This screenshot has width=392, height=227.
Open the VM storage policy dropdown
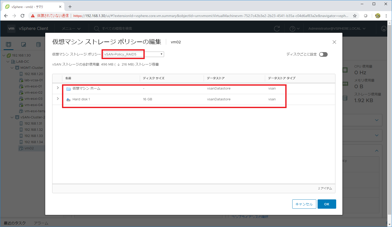tap(133, 54)
